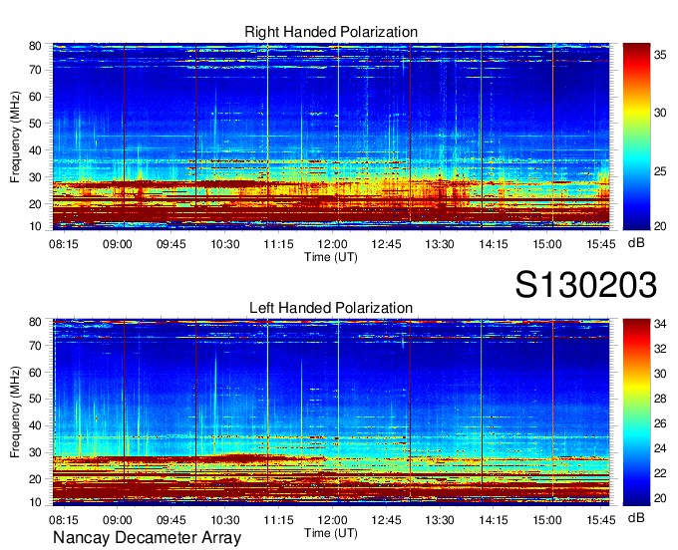Image resolution: width=678 pixels, height=550 pixels.
Task: Click the 15:00 time tick on the Right Handed plot
Action: (x=547, y=244)
